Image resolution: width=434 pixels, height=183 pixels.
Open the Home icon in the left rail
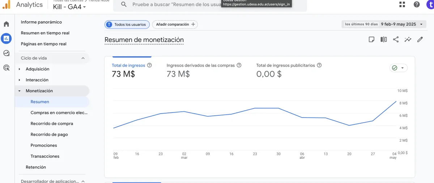click(x=6, y=24)
